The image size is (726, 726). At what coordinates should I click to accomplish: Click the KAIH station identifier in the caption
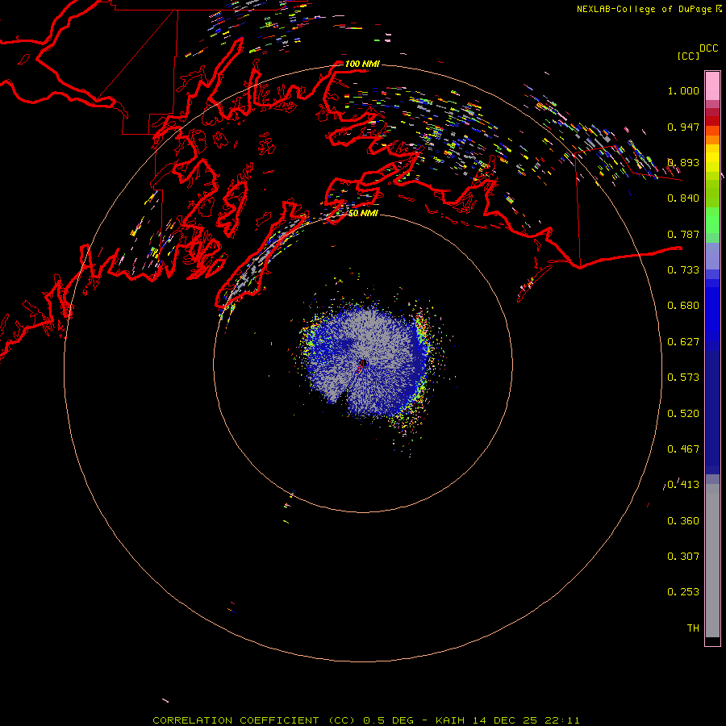point(449,720)
